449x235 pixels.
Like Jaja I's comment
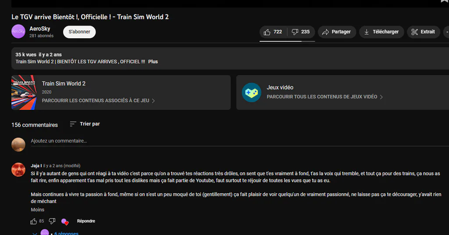click(33, 221)
